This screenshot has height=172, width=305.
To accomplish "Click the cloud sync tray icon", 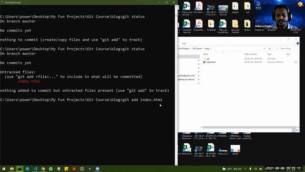I will coord(261,169).
